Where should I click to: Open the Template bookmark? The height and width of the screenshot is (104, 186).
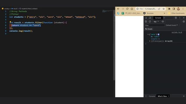click(148, 13)
